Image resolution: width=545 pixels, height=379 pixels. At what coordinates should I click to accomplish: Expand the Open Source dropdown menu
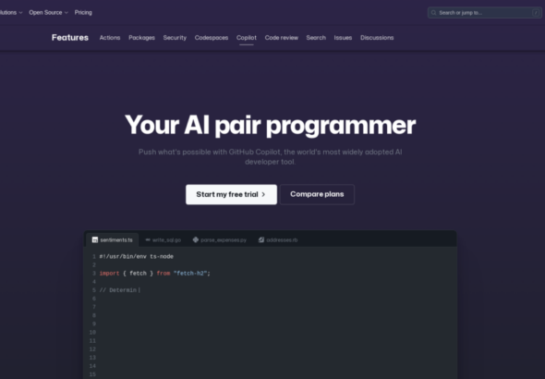tap(48, 13)
